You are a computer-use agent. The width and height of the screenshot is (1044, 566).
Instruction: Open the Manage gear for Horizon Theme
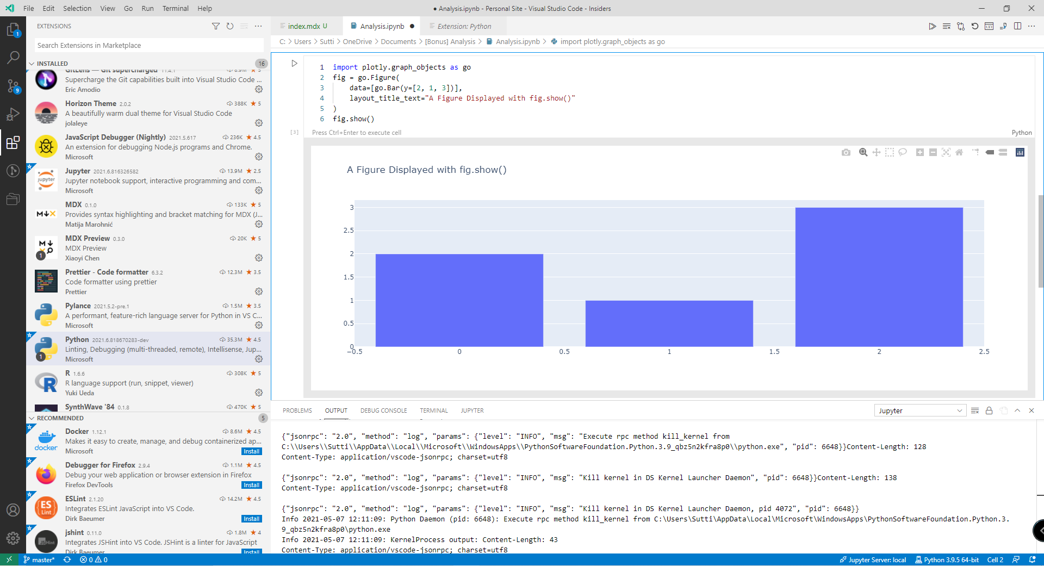tap(259, 123)
